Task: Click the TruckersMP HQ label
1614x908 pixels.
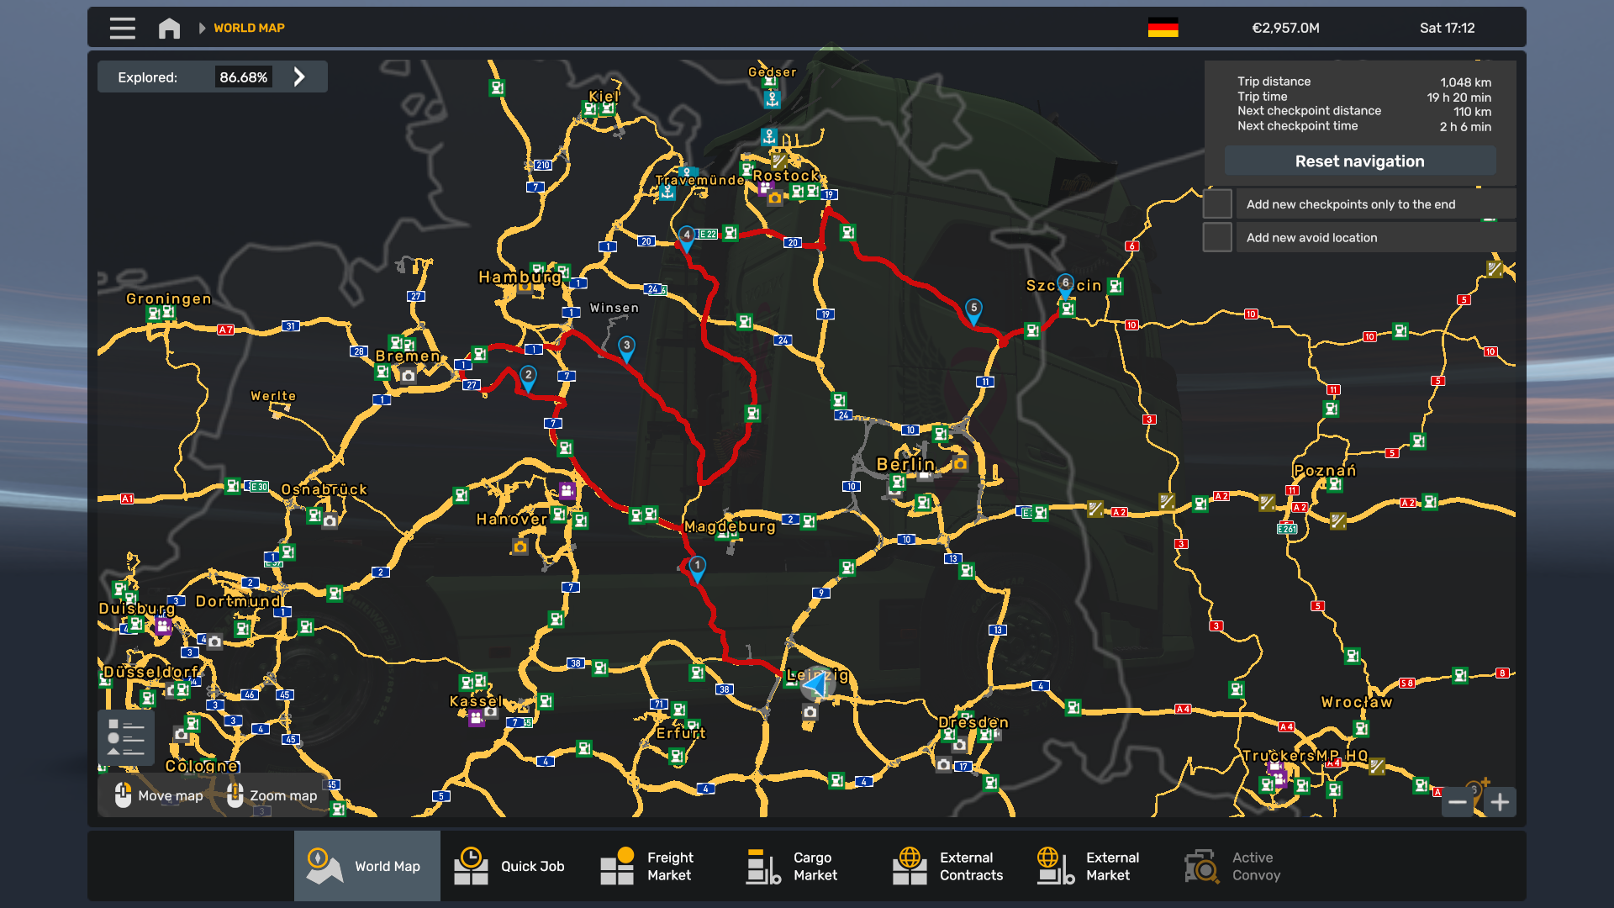Action: (1305, 755)
